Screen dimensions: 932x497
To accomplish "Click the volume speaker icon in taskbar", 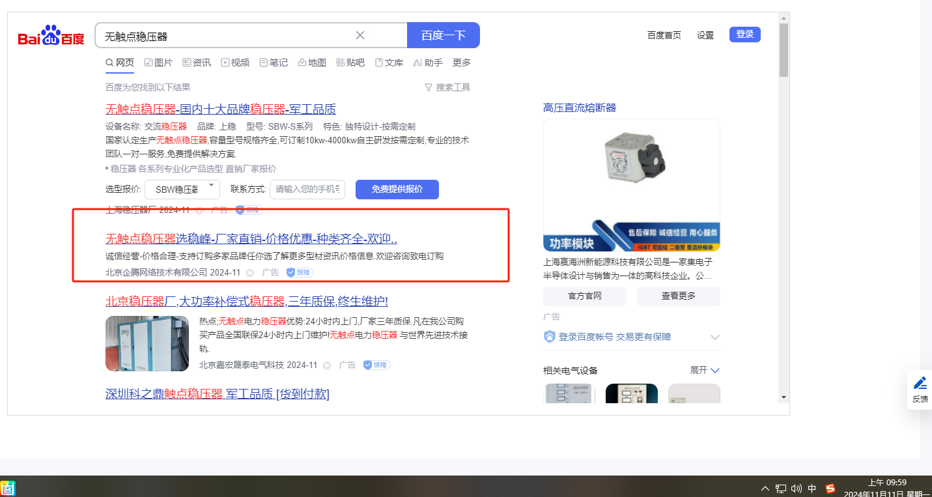I will pyautogui.click(x=796, y=488).
